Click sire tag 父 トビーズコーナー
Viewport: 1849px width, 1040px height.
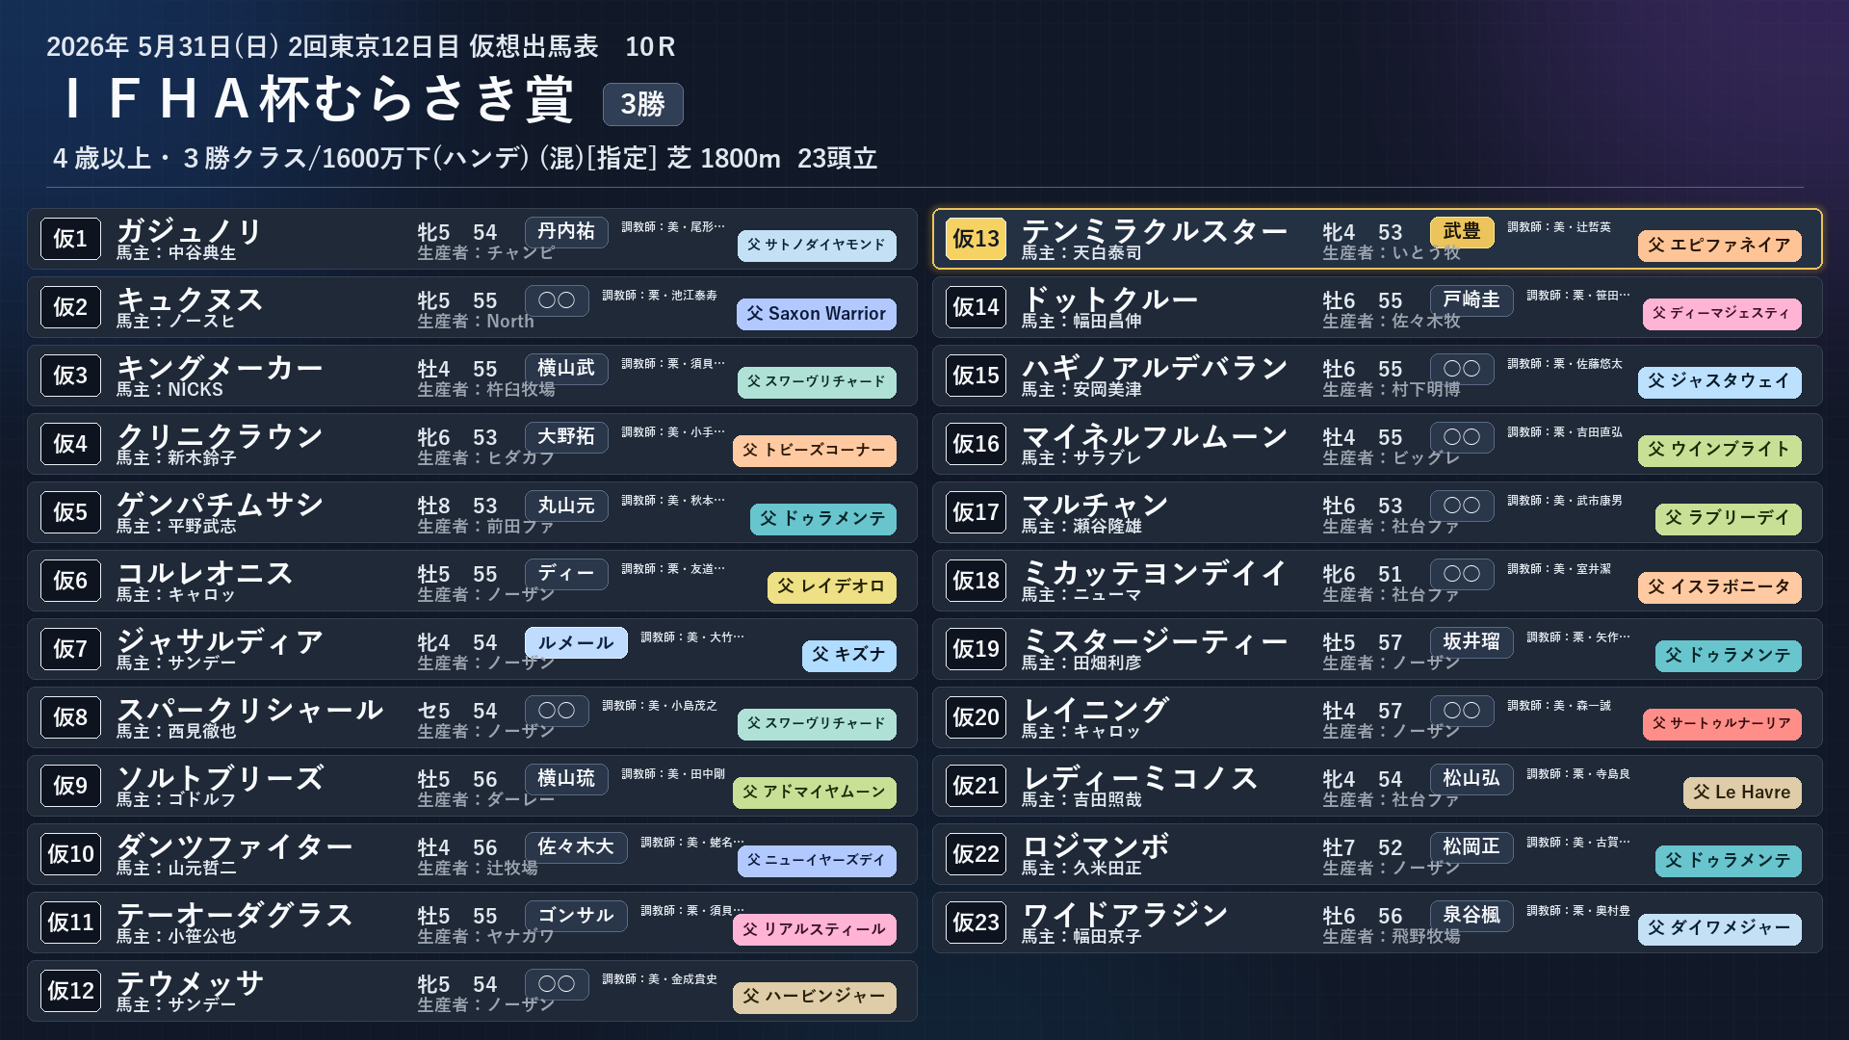tap(815, 451)
